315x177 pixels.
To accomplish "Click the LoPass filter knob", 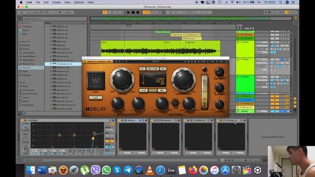I will [189, 104].
